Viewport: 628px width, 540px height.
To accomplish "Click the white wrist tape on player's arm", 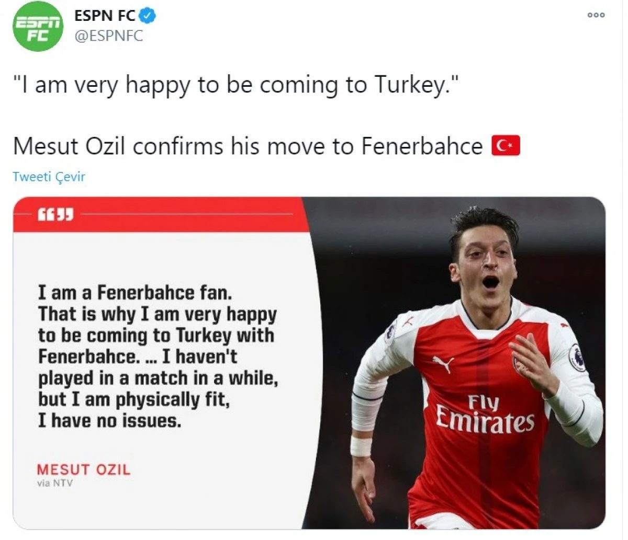I will coord(361,446).
